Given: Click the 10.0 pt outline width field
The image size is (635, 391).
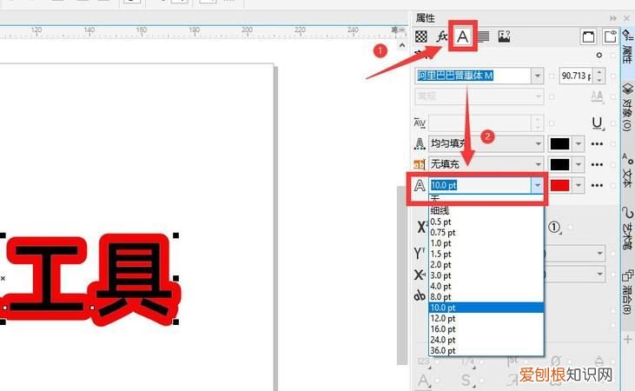Looking at the screenshot, I should tap(480, 186).
